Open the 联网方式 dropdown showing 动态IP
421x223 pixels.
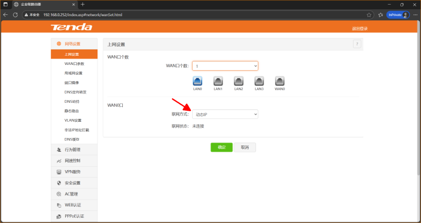(x=225, y=114)
